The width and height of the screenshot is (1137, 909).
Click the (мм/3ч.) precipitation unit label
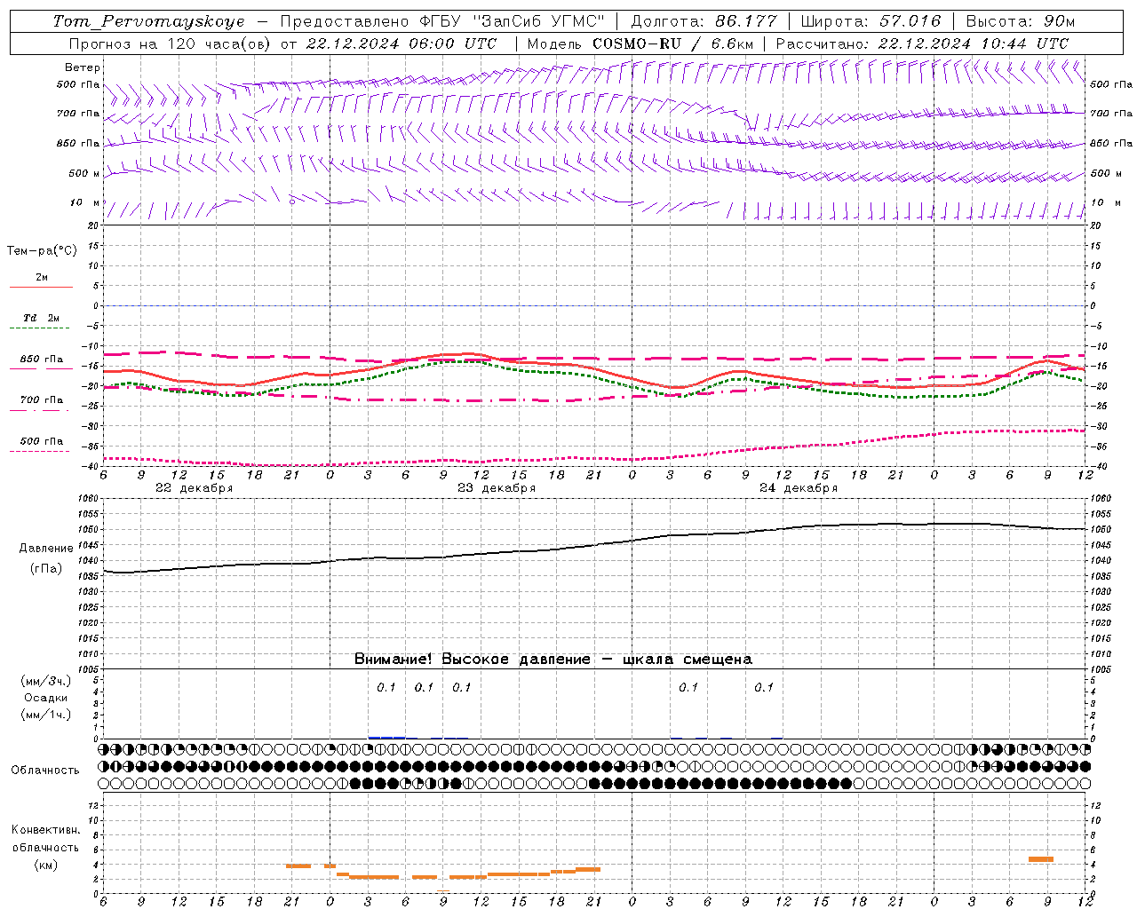point(46,681)
